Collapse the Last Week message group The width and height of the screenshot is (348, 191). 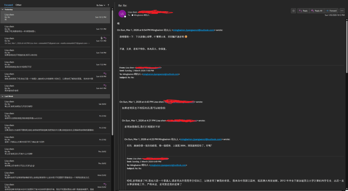click(x=3, y=96)
